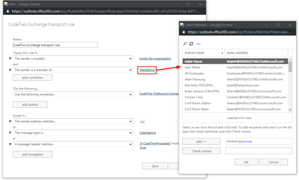Open the More options menu in member picker

click(198, 44)
